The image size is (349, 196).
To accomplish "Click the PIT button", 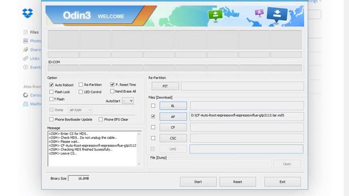I will pos(165,86).
